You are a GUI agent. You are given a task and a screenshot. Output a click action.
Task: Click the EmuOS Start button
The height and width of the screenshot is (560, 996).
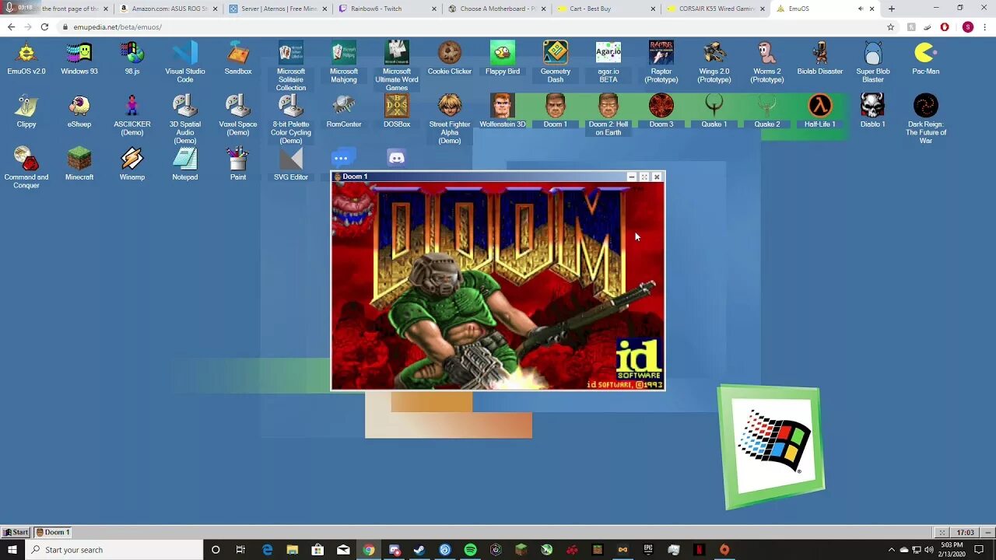click(x=16, y=532)
